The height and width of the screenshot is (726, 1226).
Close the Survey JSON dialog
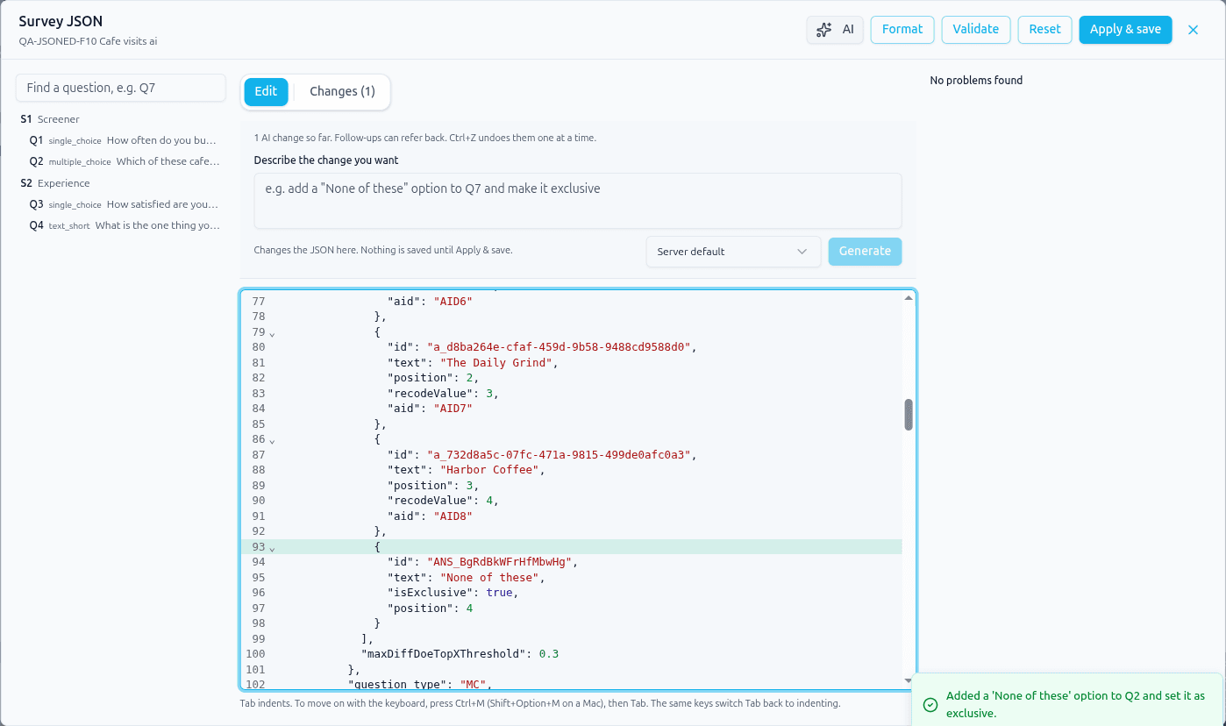(1193, 30)
